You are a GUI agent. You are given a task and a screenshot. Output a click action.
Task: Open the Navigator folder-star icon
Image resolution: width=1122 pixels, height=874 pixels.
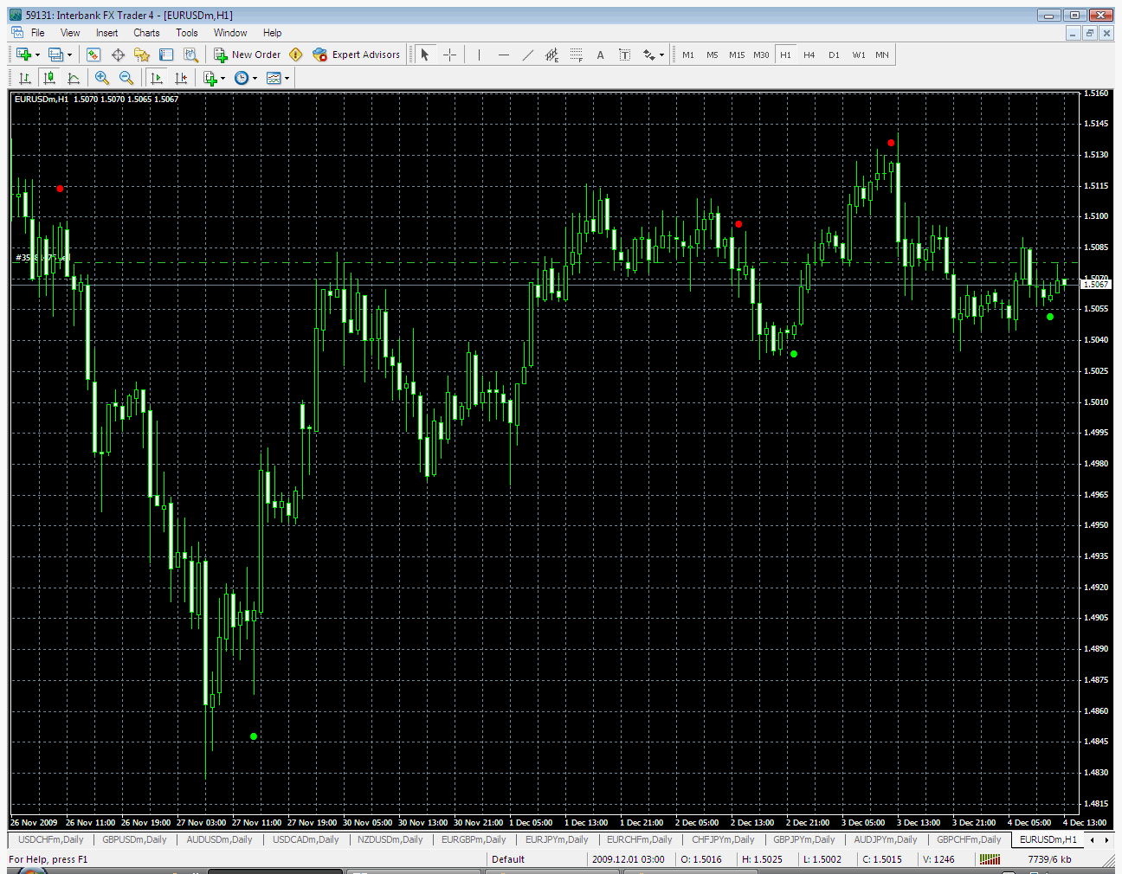pyautogui.click(x=142, y=55)
